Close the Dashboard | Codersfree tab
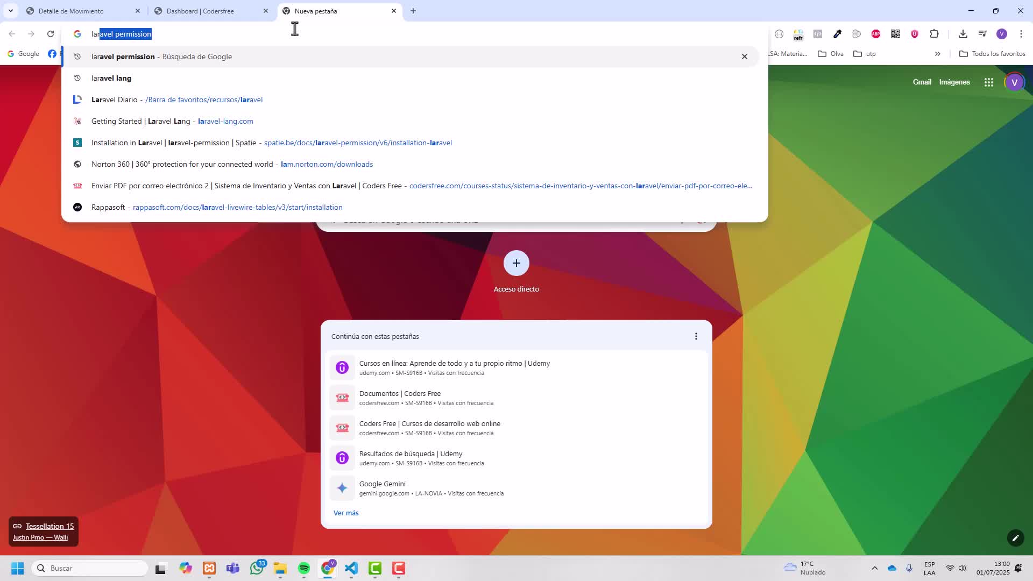Screen dimensions: 1033x581 [x=266, y=11]
